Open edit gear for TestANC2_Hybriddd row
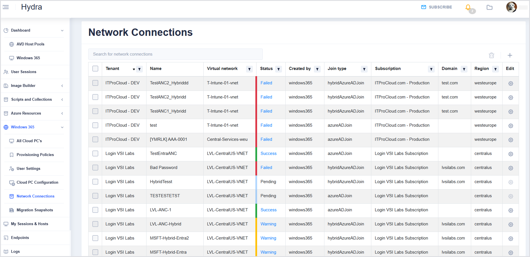Screen dimensions: 530x257 tap(510, 84)
